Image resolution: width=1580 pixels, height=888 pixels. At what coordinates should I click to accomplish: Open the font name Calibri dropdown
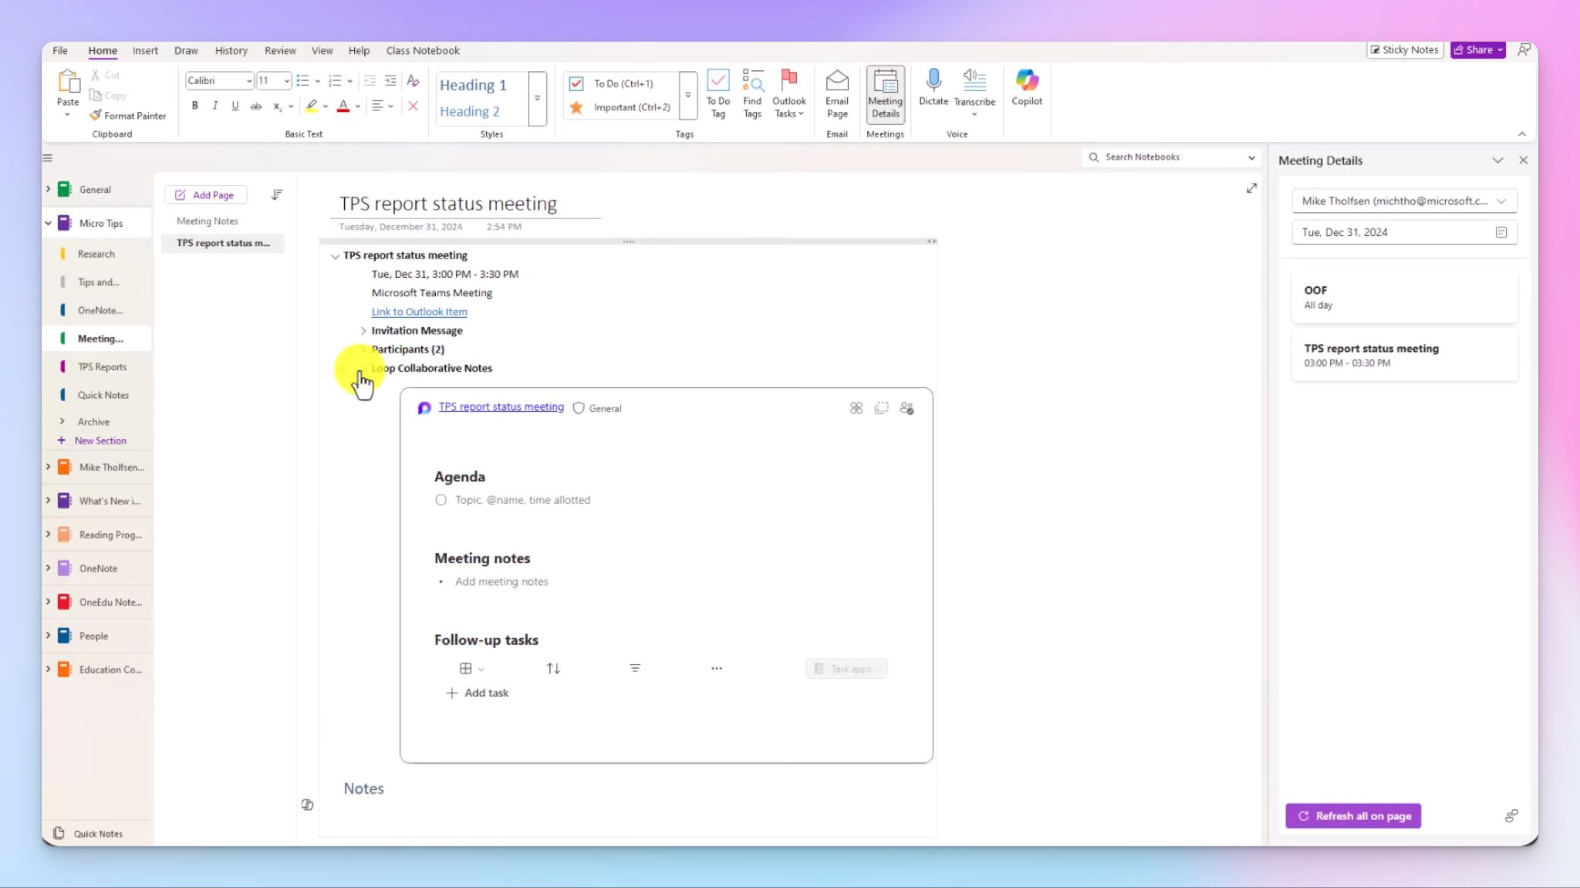pyautogui.click(x=249, y=81)
